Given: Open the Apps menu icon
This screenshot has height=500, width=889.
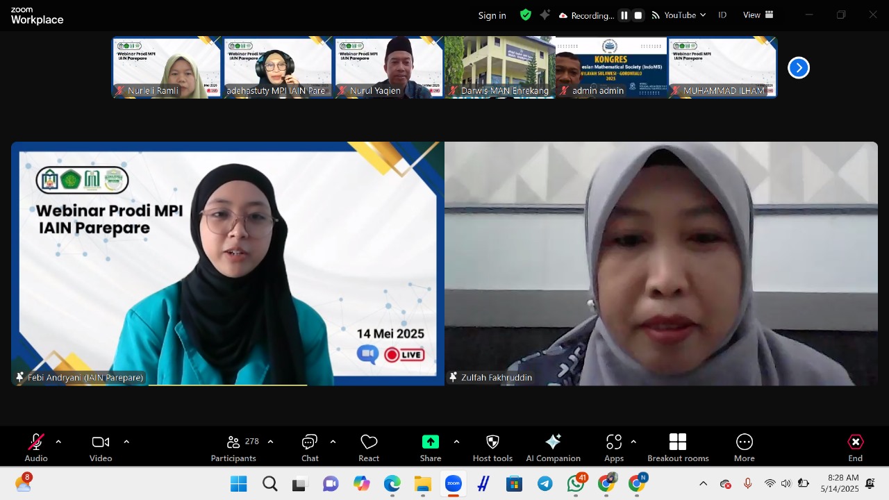Looking at the screenshot, I should click(614, 447).
